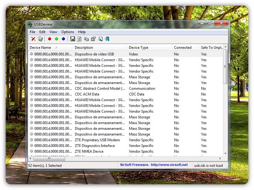Screen dimensions: 254x190
Task: Select the blue status icon of video USB row
Action: point(32,54)
